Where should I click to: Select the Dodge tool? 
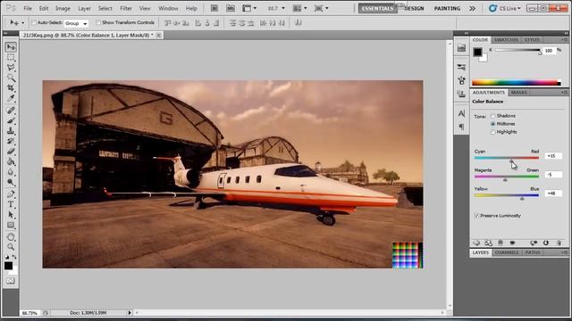pyautogui.click(x=11, y=182)
